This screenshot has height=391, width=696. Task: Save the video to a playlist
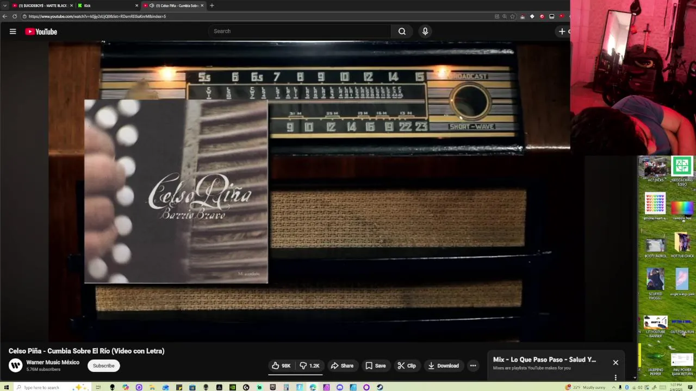(375, 365)
